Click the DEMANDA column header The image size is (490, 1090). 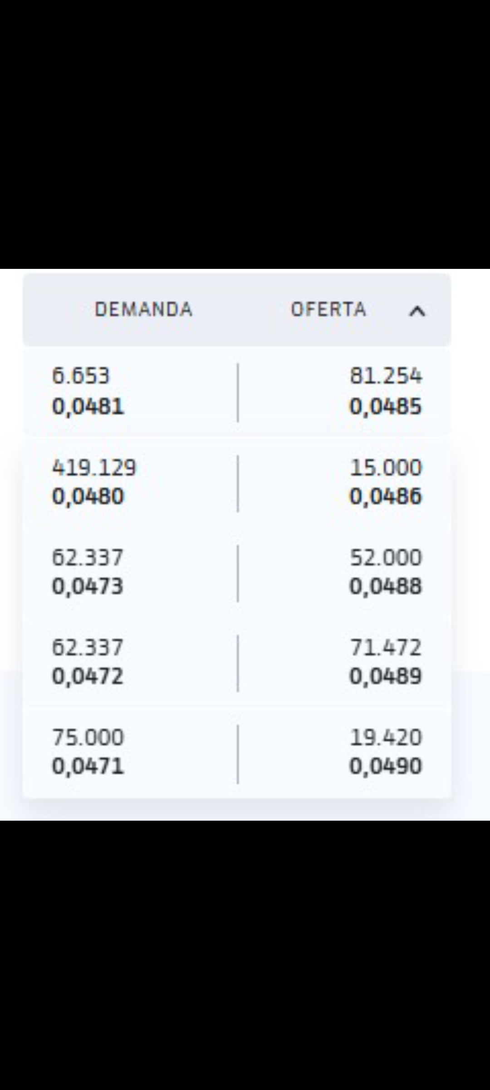(x=144, y=310)
